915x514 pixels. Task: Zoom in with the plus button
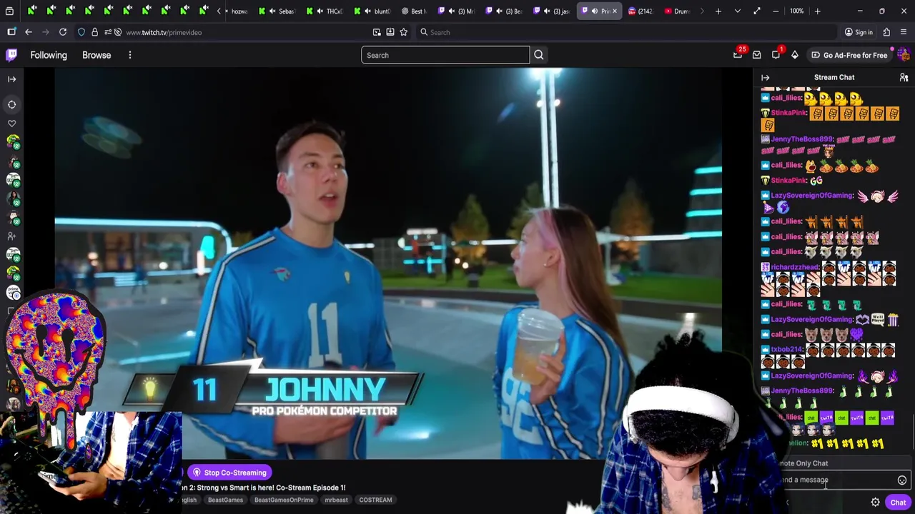click(817, 11)
